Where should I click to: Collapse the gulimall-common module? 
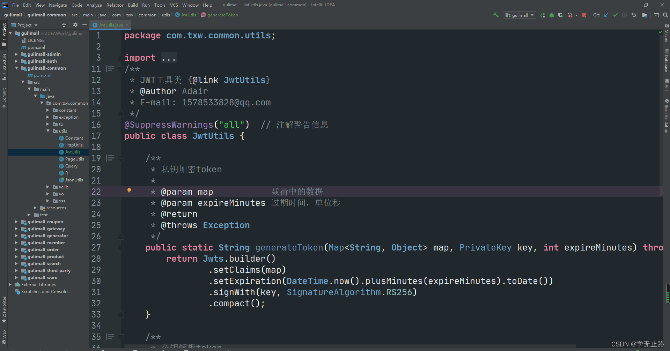[16, 68]
